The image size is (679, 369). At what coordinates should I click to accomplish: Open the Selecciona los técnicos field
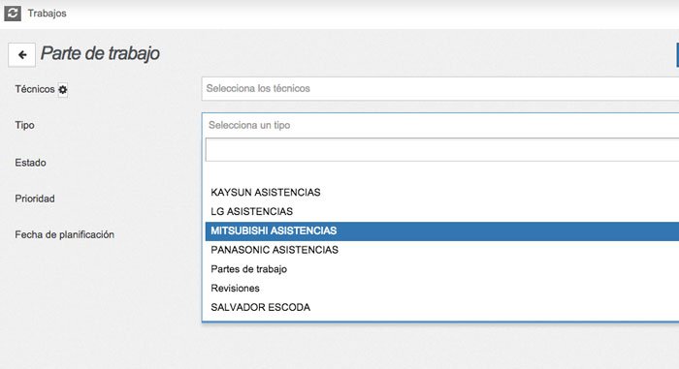(x=440, y=89)
